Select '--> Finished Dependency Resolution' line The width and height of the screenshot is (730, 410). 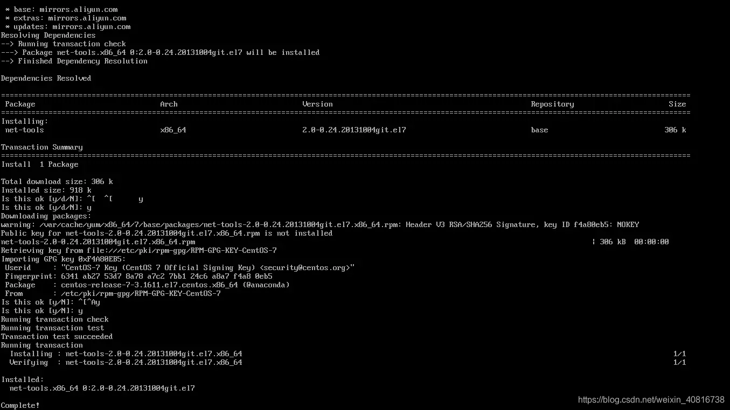tap(74, 61)
